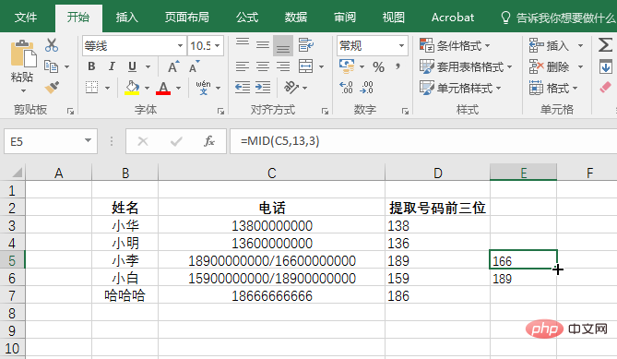Decrease font size with small A icon

[x=194, y=66]
